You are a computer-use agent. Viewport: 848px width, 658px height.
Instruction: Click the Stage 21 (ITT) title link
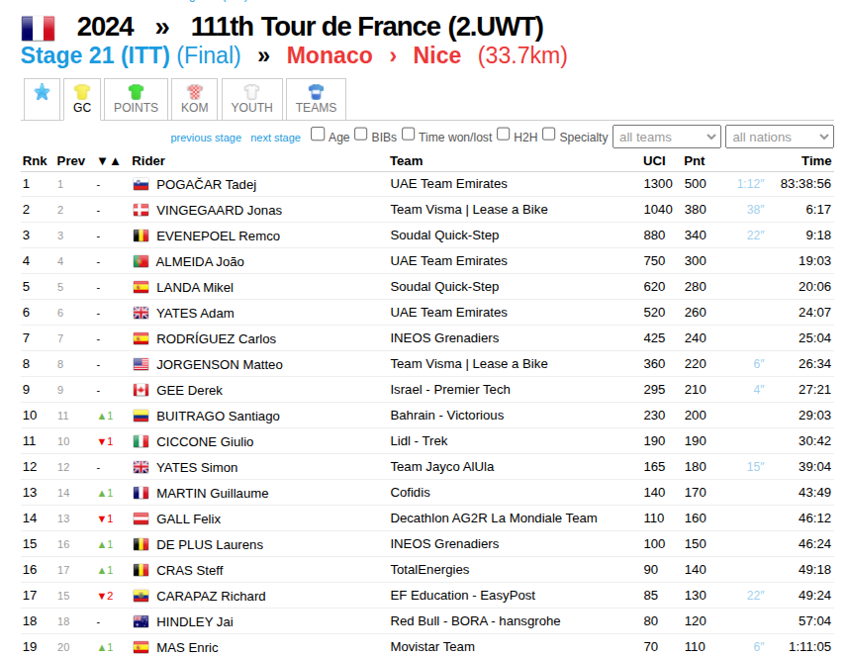[x=95, y=55]
